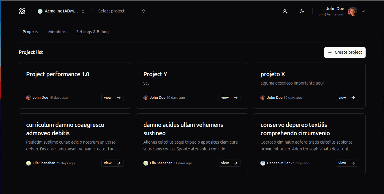Click the Acme Inc organization avatar icon
The height and width of the screenshot is (194, 384).
(x=40, y=11)
